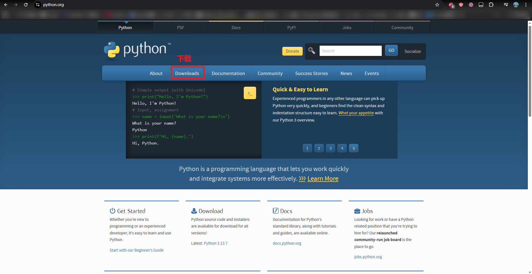The image size is (532, 274).
Task: Show slide 5 in the code carousel
Action: 354,148
